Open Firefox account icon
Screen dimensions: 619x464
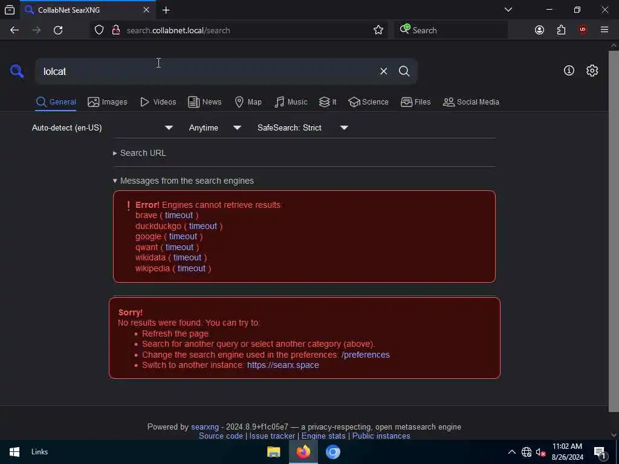click(539, 30)
